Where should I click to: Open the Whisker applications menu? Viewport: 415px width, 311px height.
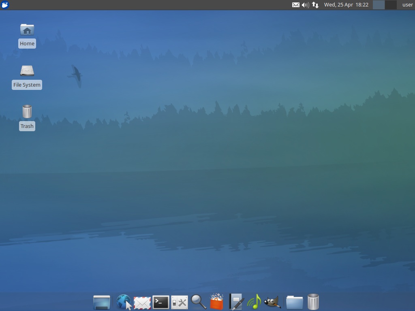(x=5, y=5)
